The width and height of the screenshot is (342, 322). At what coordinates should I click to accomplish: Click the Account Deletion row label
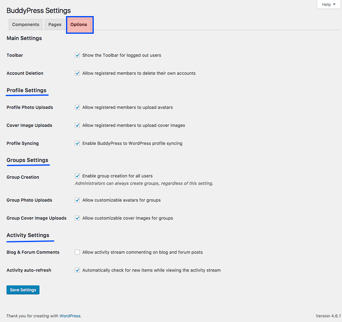click(25, 73)
